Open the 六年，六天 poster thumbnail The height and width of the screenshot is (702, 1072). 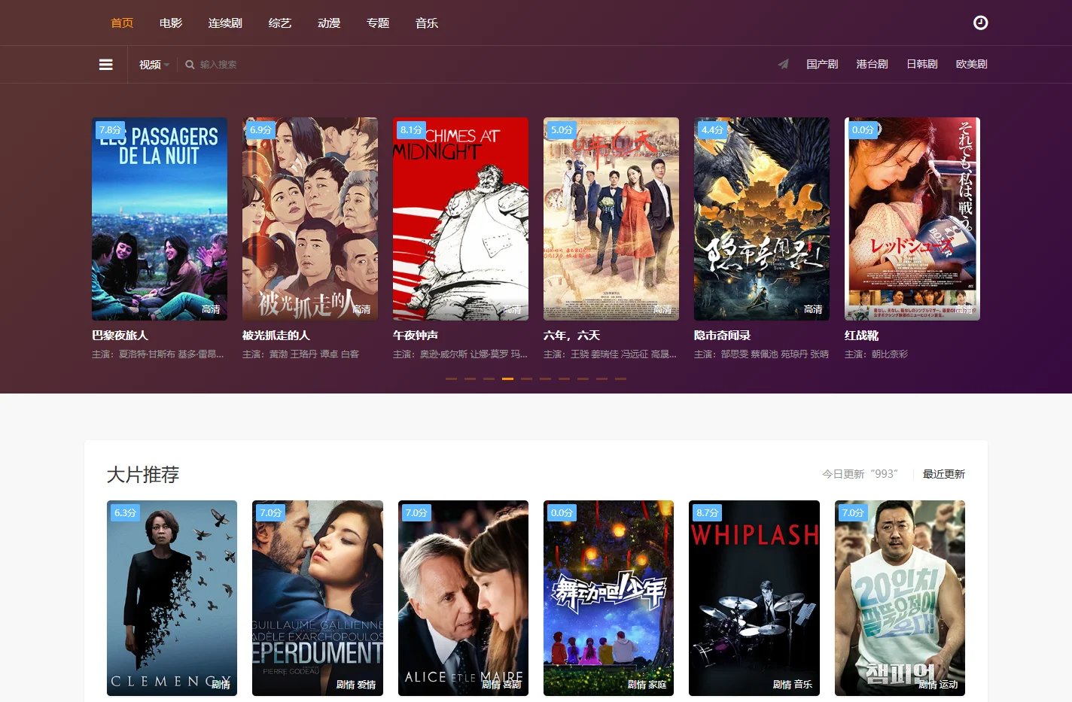(611, 219)
